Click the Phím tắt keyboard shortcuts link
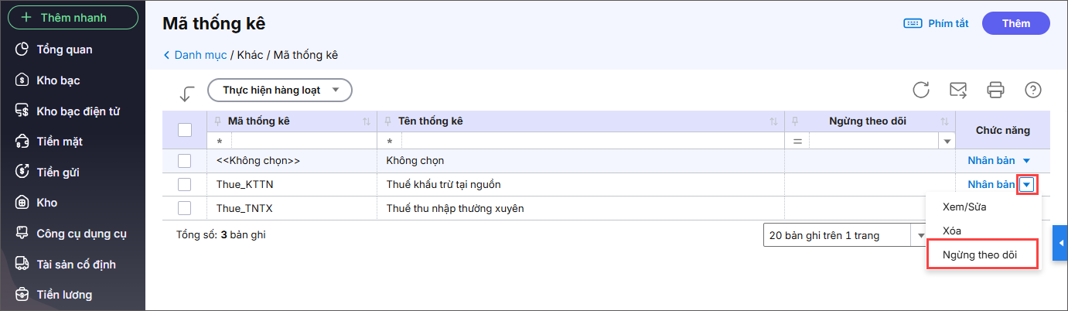The image size is (1068, 311). click(937, 23)
